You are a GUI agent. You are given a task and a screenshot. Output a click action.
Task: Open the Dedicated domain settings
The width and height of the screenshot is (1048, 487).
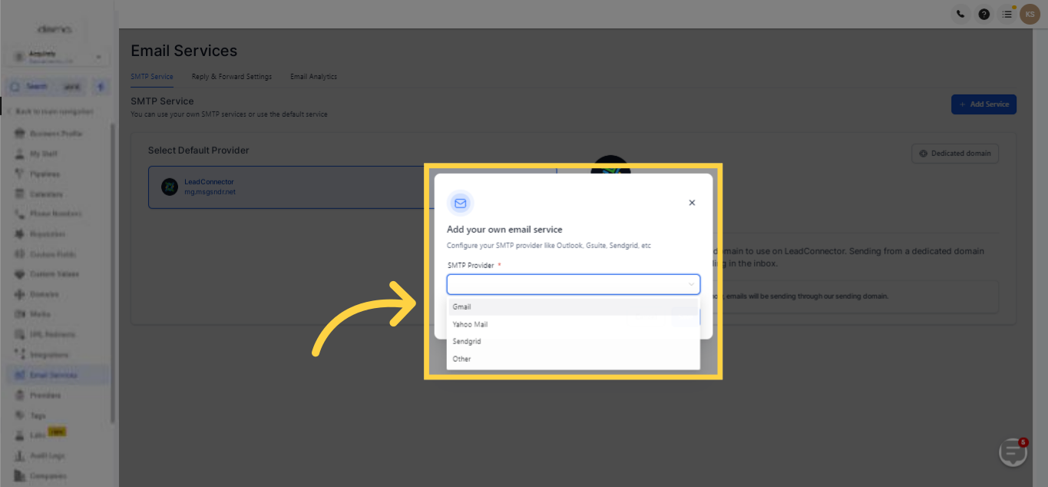click(x=955, y=154)
